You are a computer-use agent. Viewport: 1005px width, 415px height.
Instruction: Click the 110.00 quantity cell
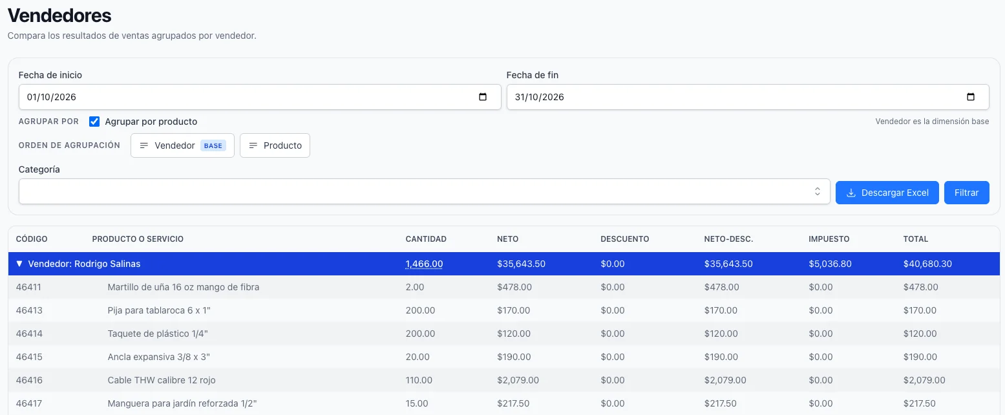pyautogui.click(x=419, y=380)
